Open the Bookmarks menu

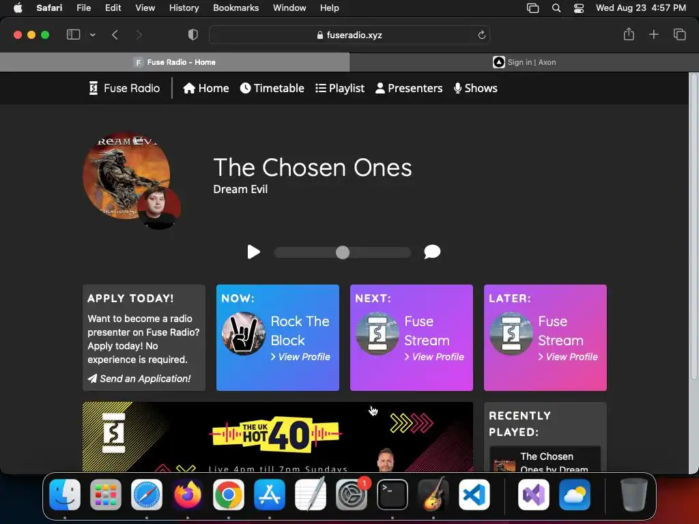coord(236,8)
